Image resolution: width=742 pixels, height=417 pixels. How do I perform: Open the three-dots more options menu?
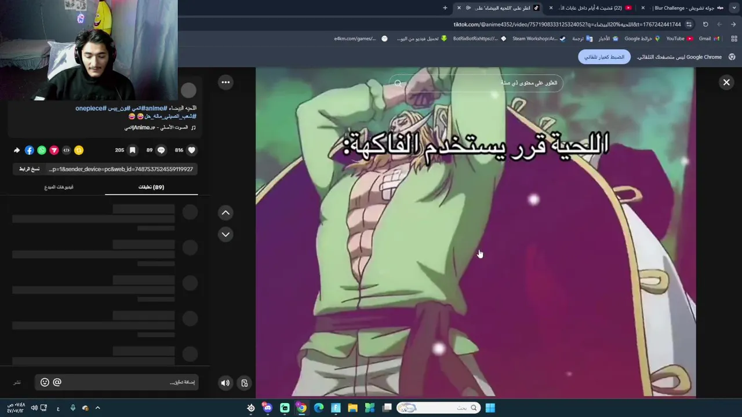(x=225, y=82)
